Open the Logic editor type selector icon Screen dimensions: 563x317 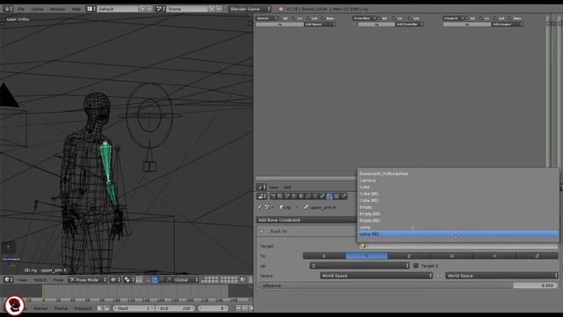click(x=261, y=187)
